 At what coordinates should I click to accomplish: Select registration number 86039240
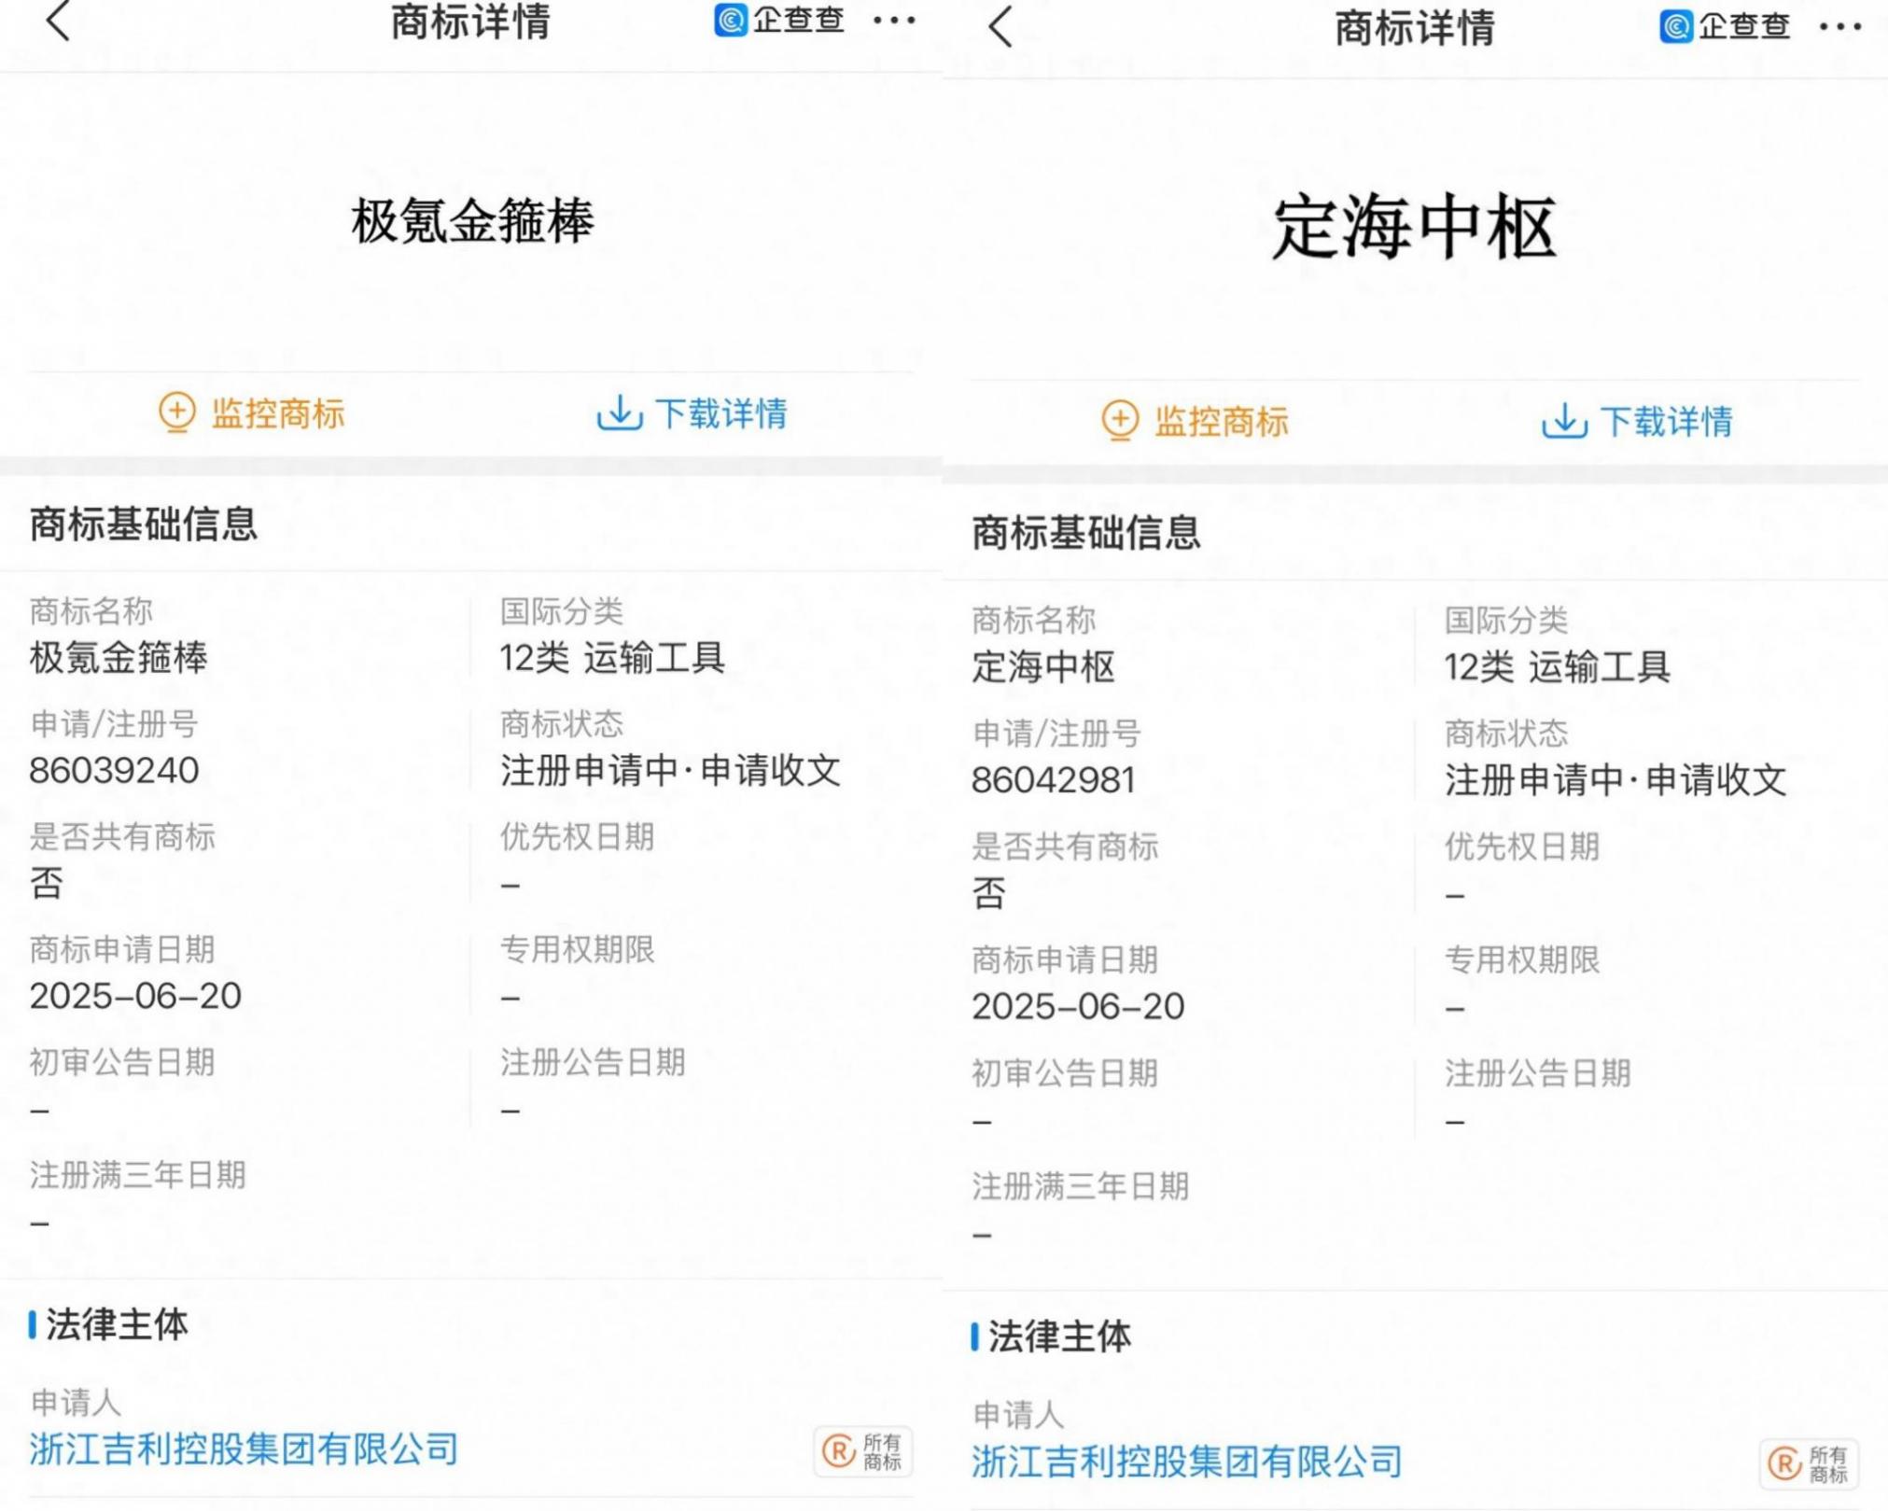coord(114,771)
